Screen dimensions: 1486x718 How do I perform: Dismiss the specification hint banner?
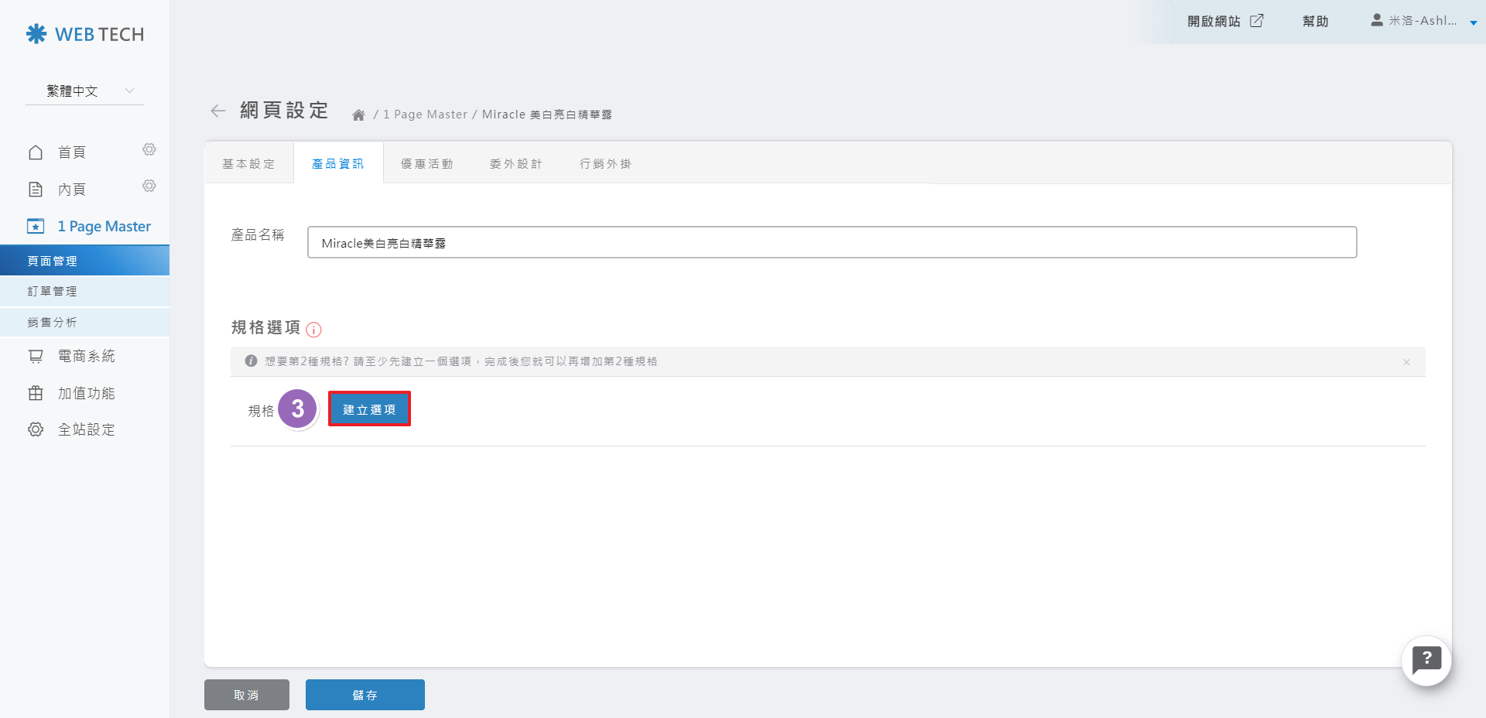coord(1406,362)
